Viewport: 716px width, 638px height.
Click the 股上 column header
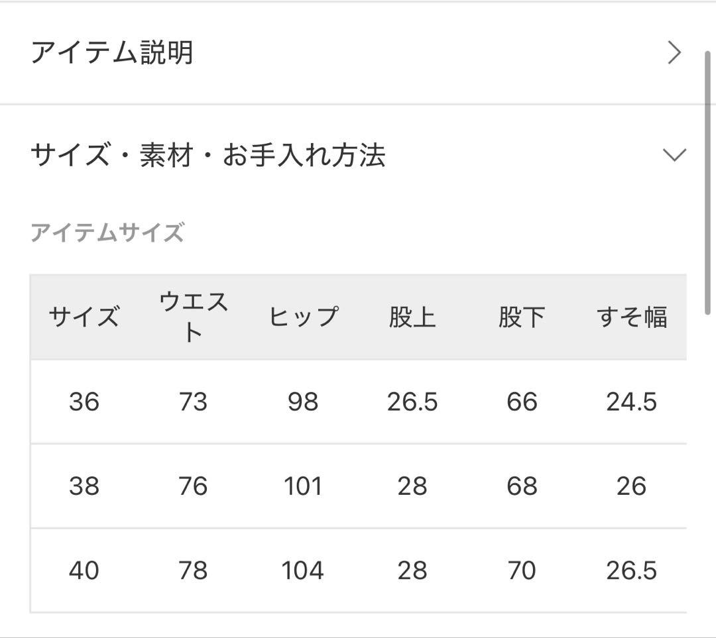413,316
